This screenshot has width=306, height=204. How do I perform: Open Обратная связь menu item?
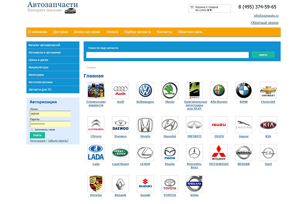(190, 32)
